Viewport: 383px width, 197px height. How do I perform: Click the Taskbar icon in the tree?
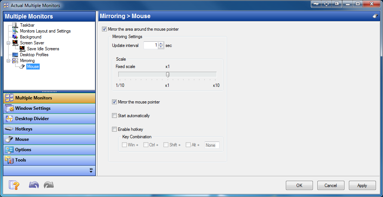[15, 25]
